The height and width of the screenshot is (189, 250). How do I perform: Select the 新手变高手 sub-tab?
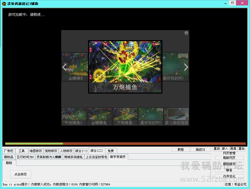(118, 157)
